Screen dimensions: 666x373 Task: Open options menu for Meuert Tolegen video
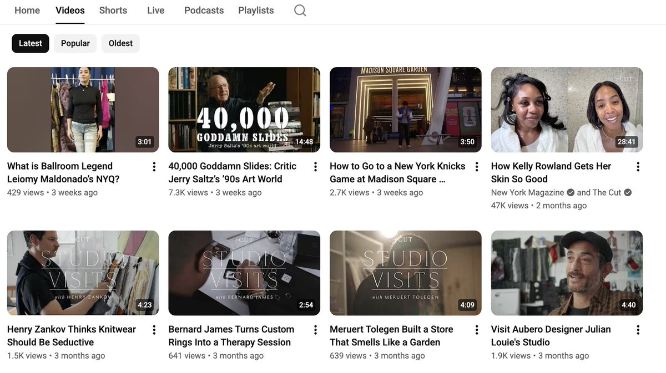[x=477, y=330]
